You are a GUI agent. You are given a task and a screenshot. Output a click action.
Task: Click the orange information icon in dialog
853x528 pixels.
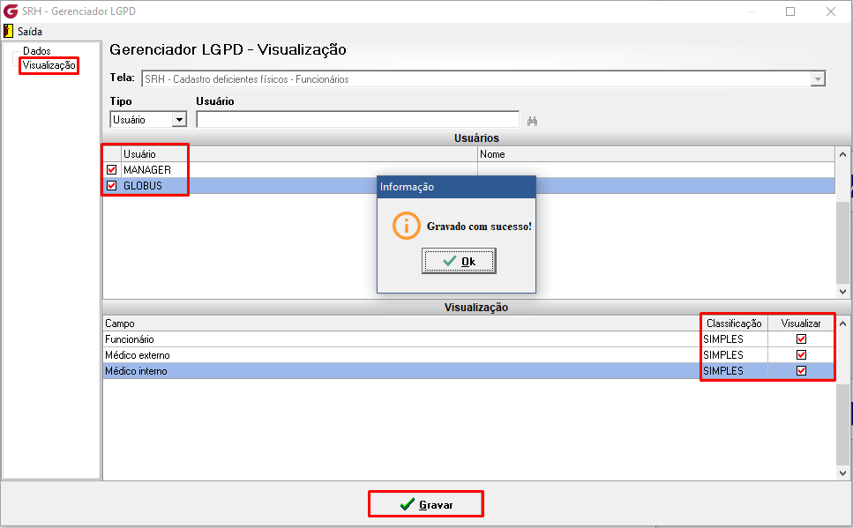[x=407, y=226]
